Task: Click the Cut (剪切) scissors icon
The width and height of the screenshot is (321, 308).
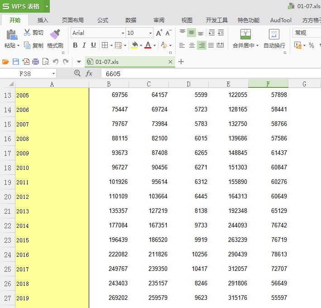Action: [27, 33]
